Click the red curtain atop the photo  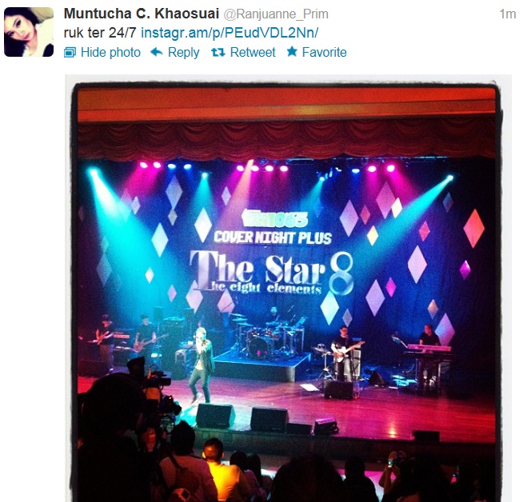[286, 140]
